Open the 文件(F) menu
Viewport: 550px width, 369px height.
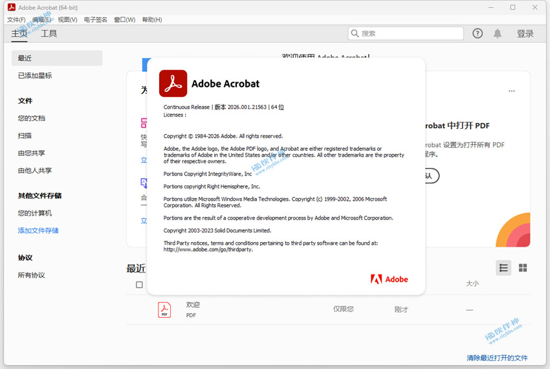16,19
